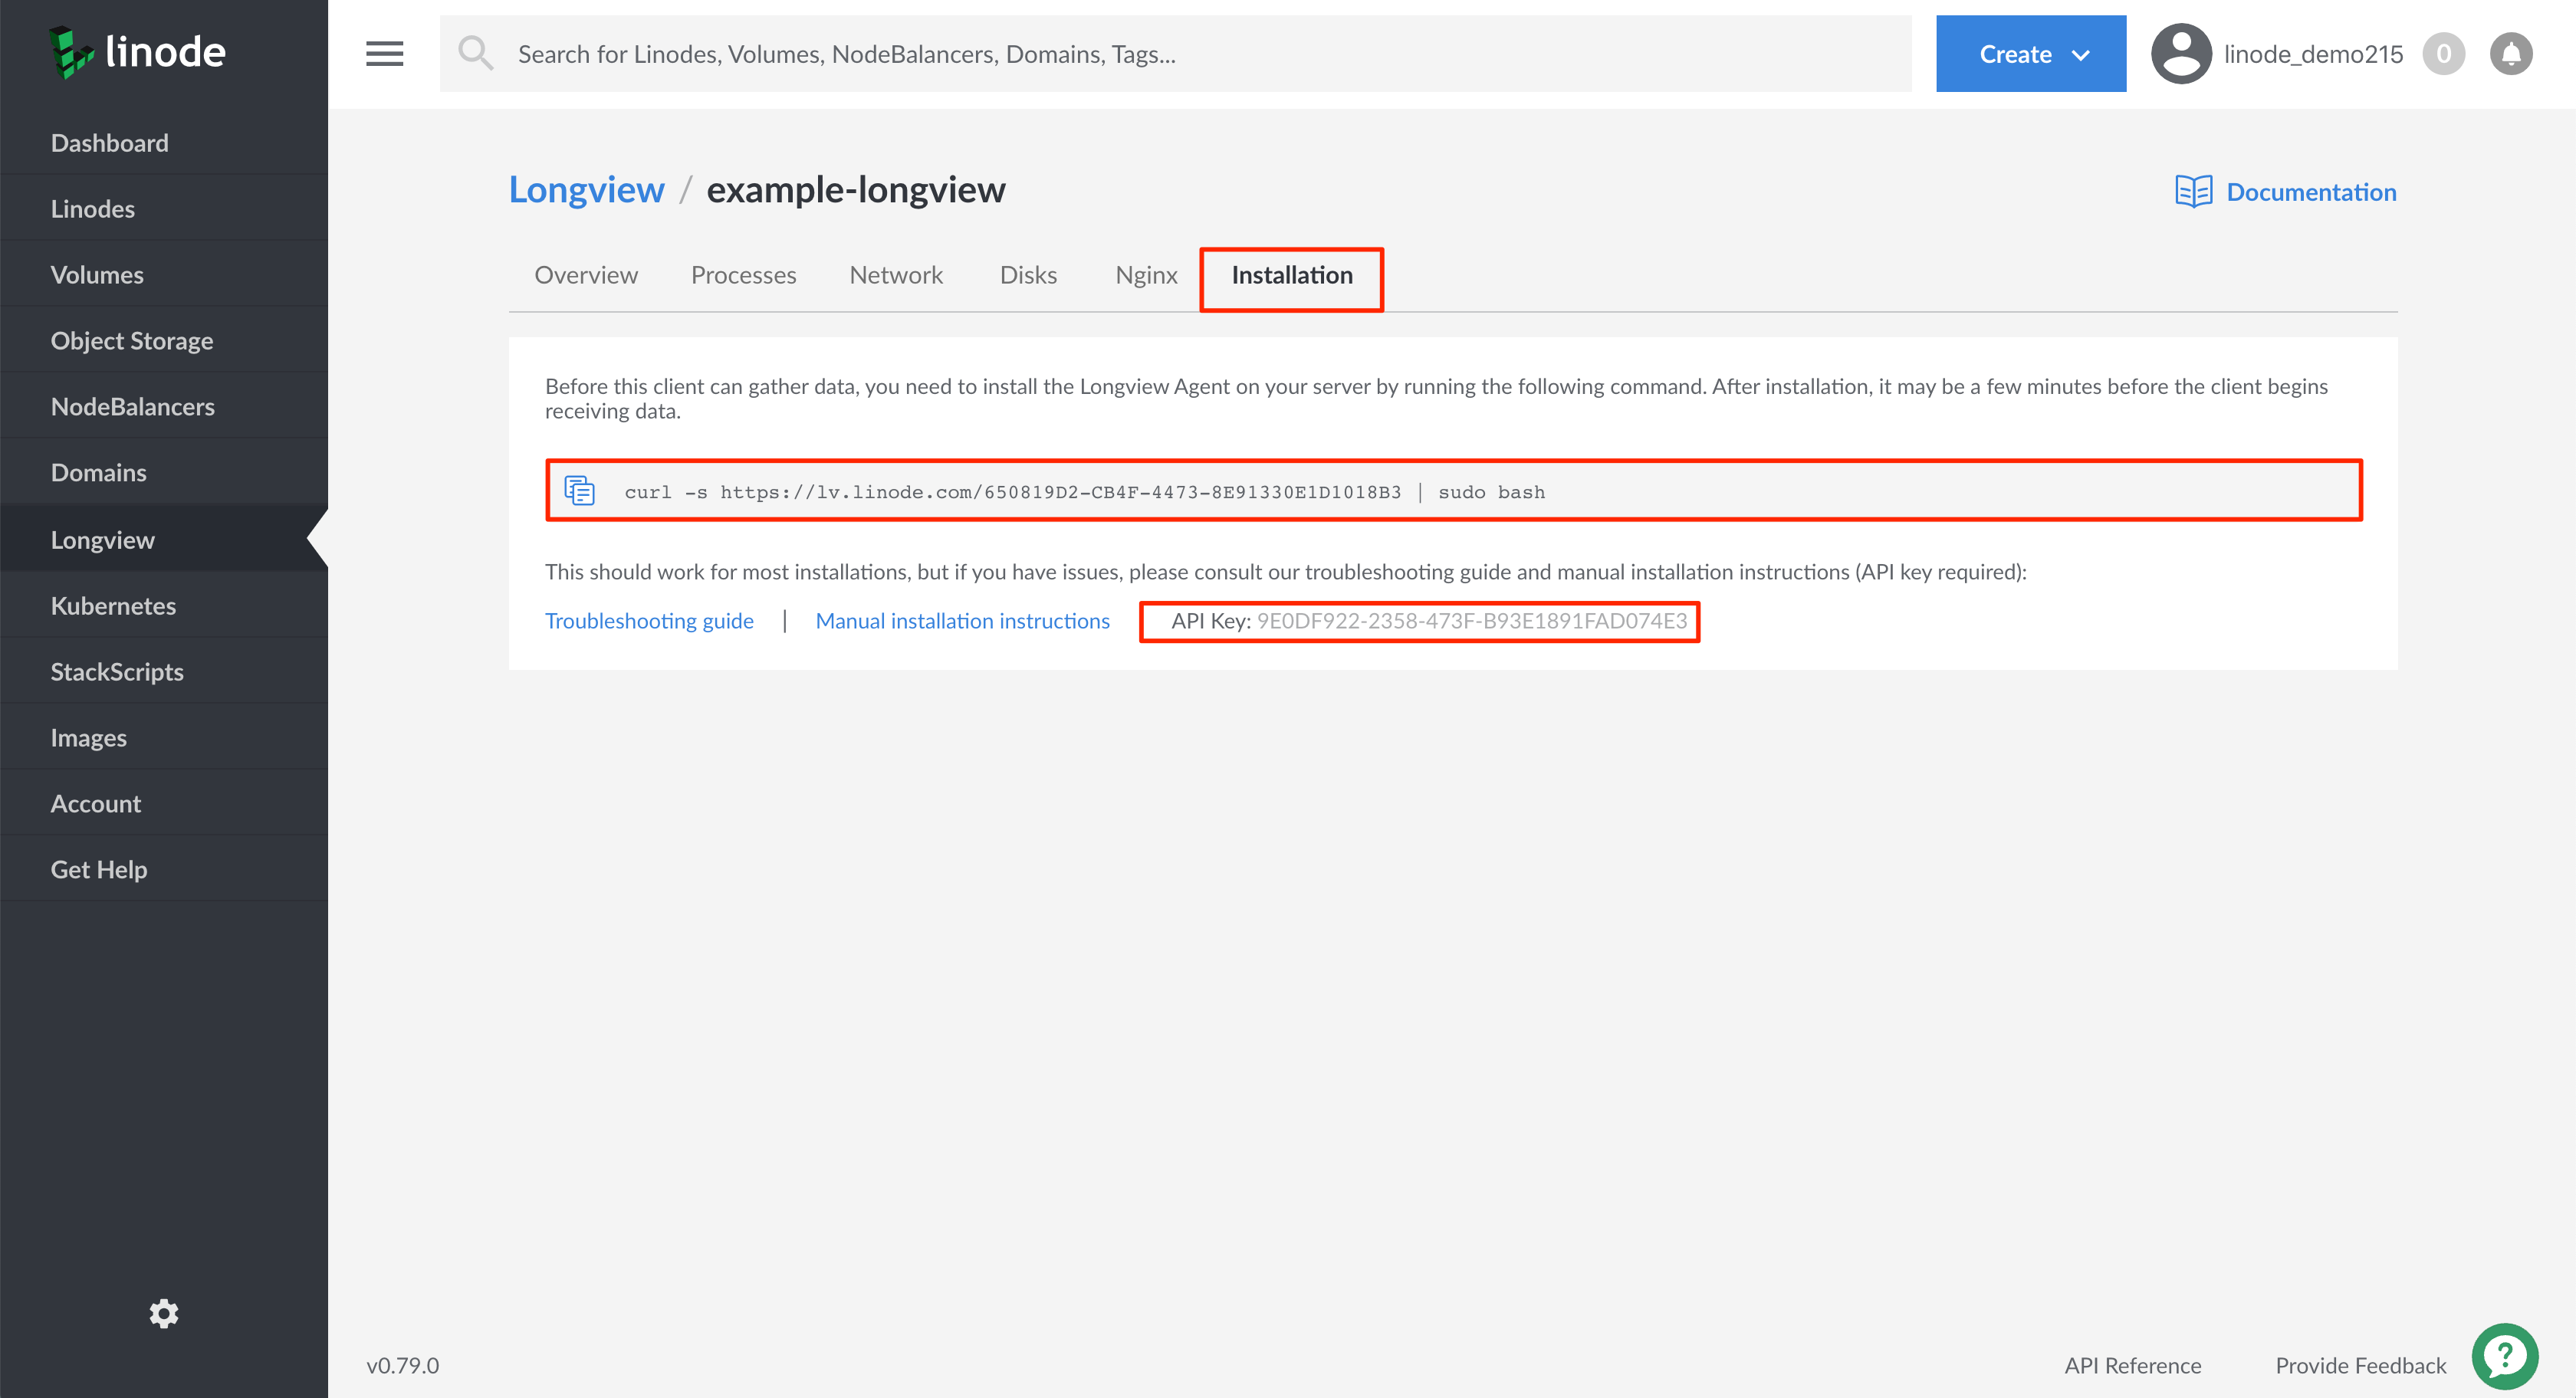Viewport: 2576px width, 1398px height.
Task: Select the Nginx tab
Action: click(x=1143, y=275)
